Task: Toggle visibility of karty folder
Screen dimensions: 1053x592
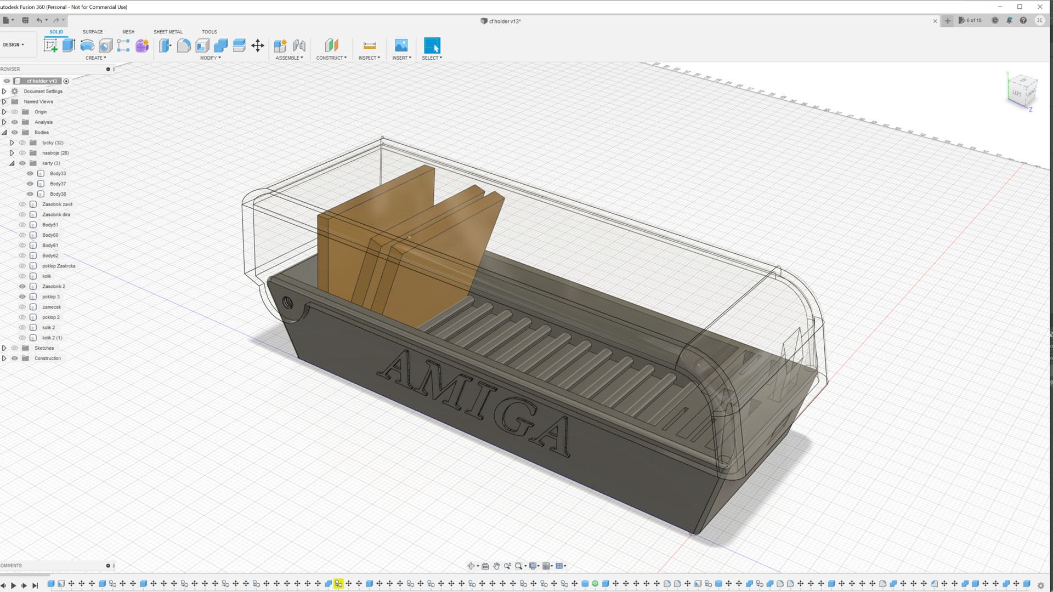Action: click(x=22, y=163)
